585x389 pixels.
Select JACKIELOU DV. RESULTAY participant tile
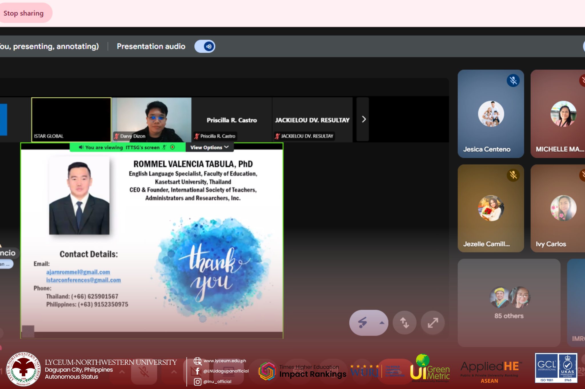(x=312, y=119)
